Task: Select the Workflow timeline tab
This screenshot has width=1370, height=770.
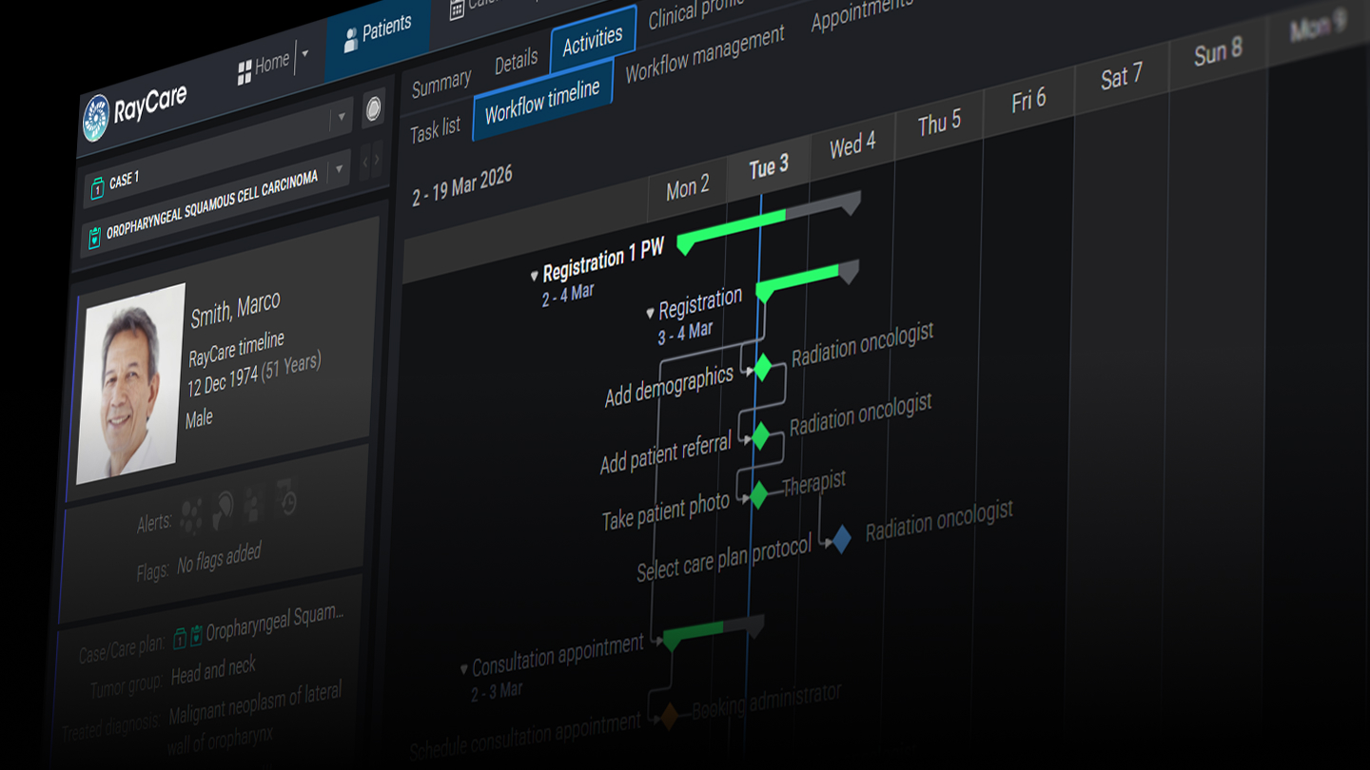Action: point(542,101)
